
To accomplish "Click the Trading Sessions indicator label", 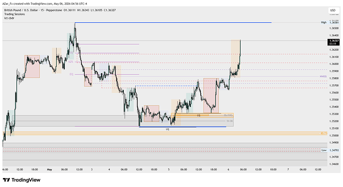I will click(x=14, y=14).
